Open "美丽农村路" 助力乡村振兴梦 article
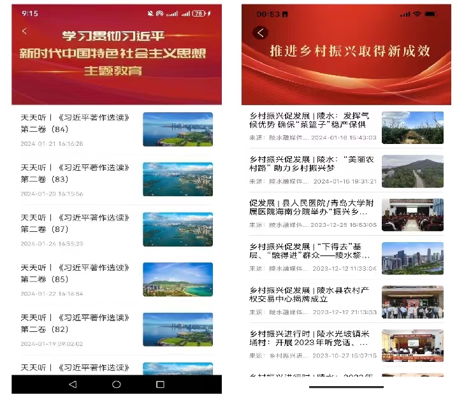The width and height of the screenshot is (457, 402). pos(310,164)
